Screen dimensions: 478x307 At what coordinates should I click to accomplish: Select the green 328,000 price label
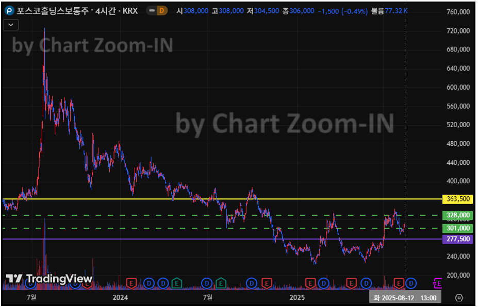[x=458, y=215]
